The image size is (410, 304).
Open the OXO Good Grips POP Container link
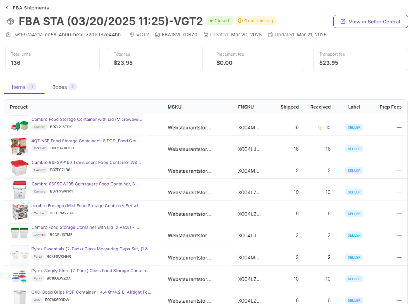[91, 292]
